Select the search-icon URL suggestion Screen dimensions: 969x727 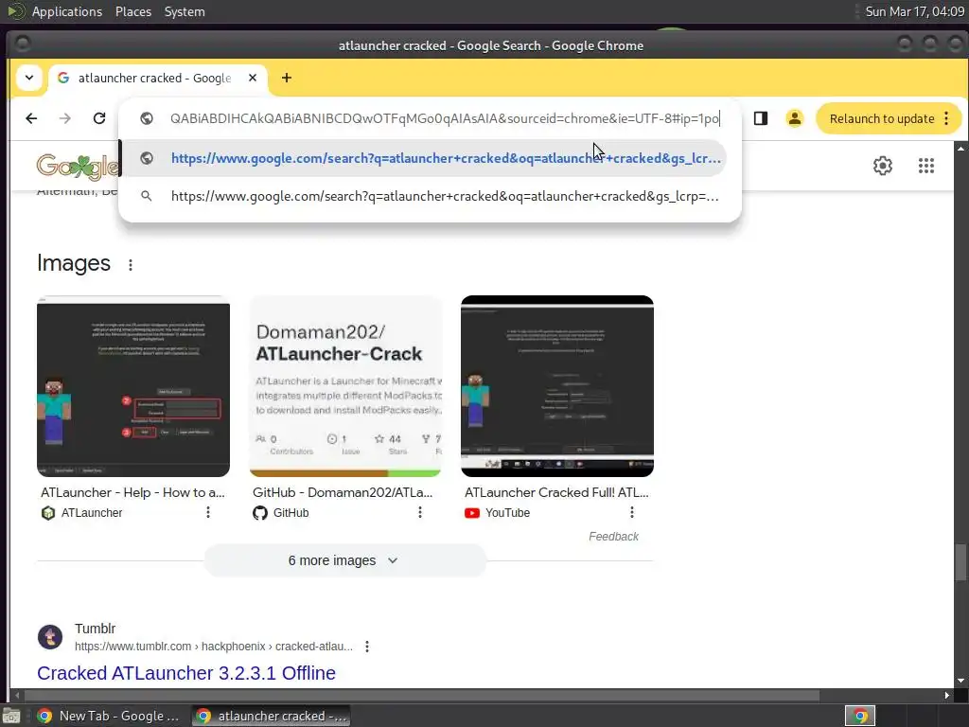(423, 196)
